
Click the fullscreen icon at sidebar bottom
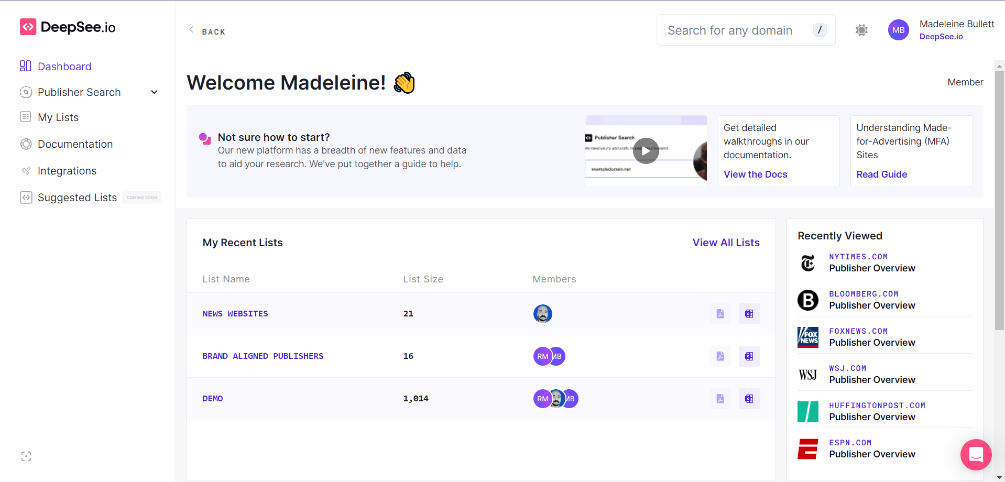(x=26, y=456)
